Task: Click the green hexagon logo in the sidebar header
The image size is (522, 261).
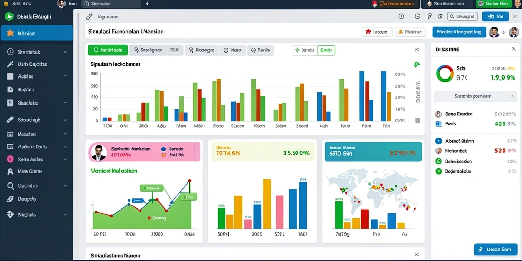Action: [x=9, y=16]
